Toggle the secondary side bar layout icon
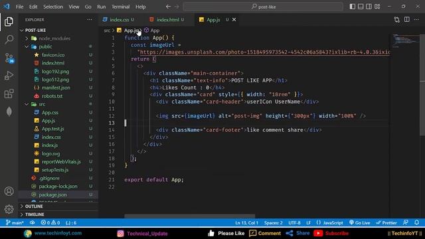 coord(369,7)
